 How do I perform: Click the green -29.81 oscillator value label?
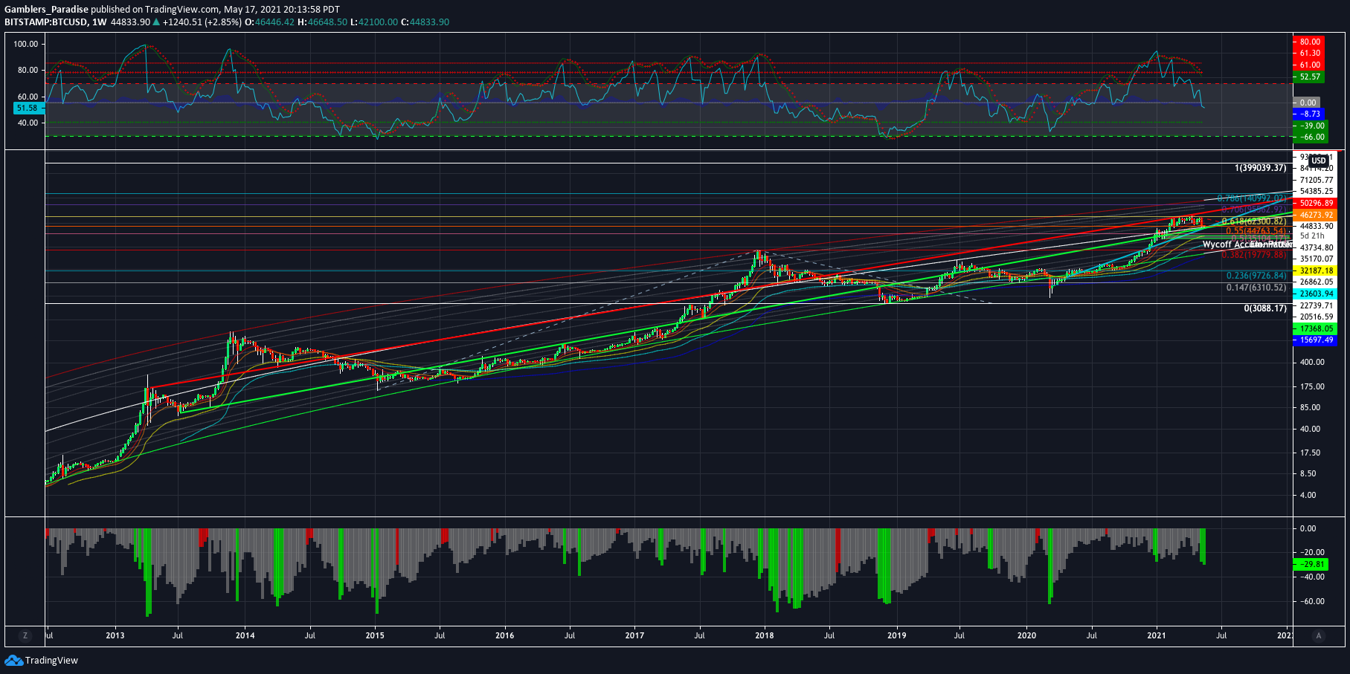click(x=1311, y=565)
